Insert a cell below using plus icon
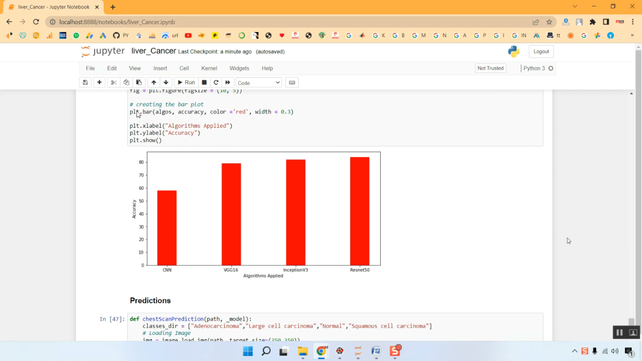This screenshot has height=361, width=642. (x=99, y=83)
